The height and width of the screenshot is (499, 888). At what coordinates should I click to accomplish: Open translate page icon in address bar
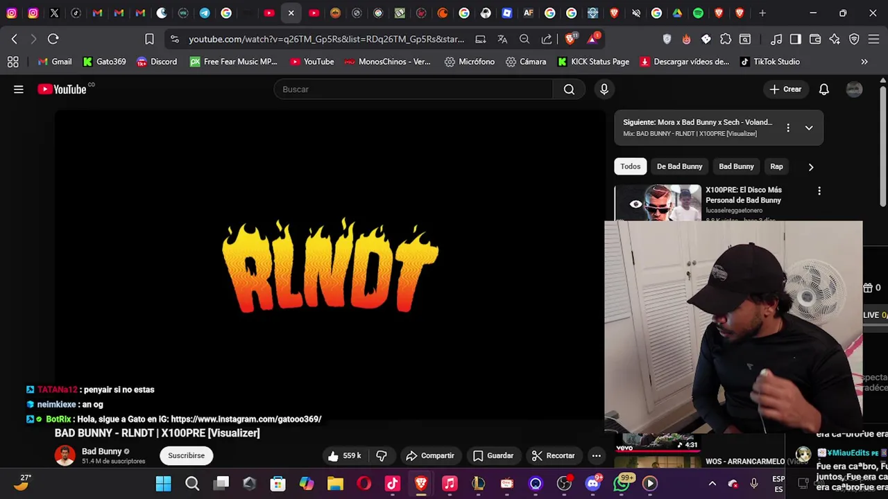pos(502,40)
